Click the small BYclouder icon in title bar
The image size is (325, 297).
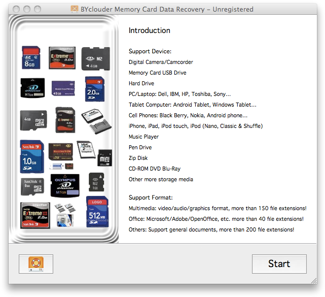point(75,9)
